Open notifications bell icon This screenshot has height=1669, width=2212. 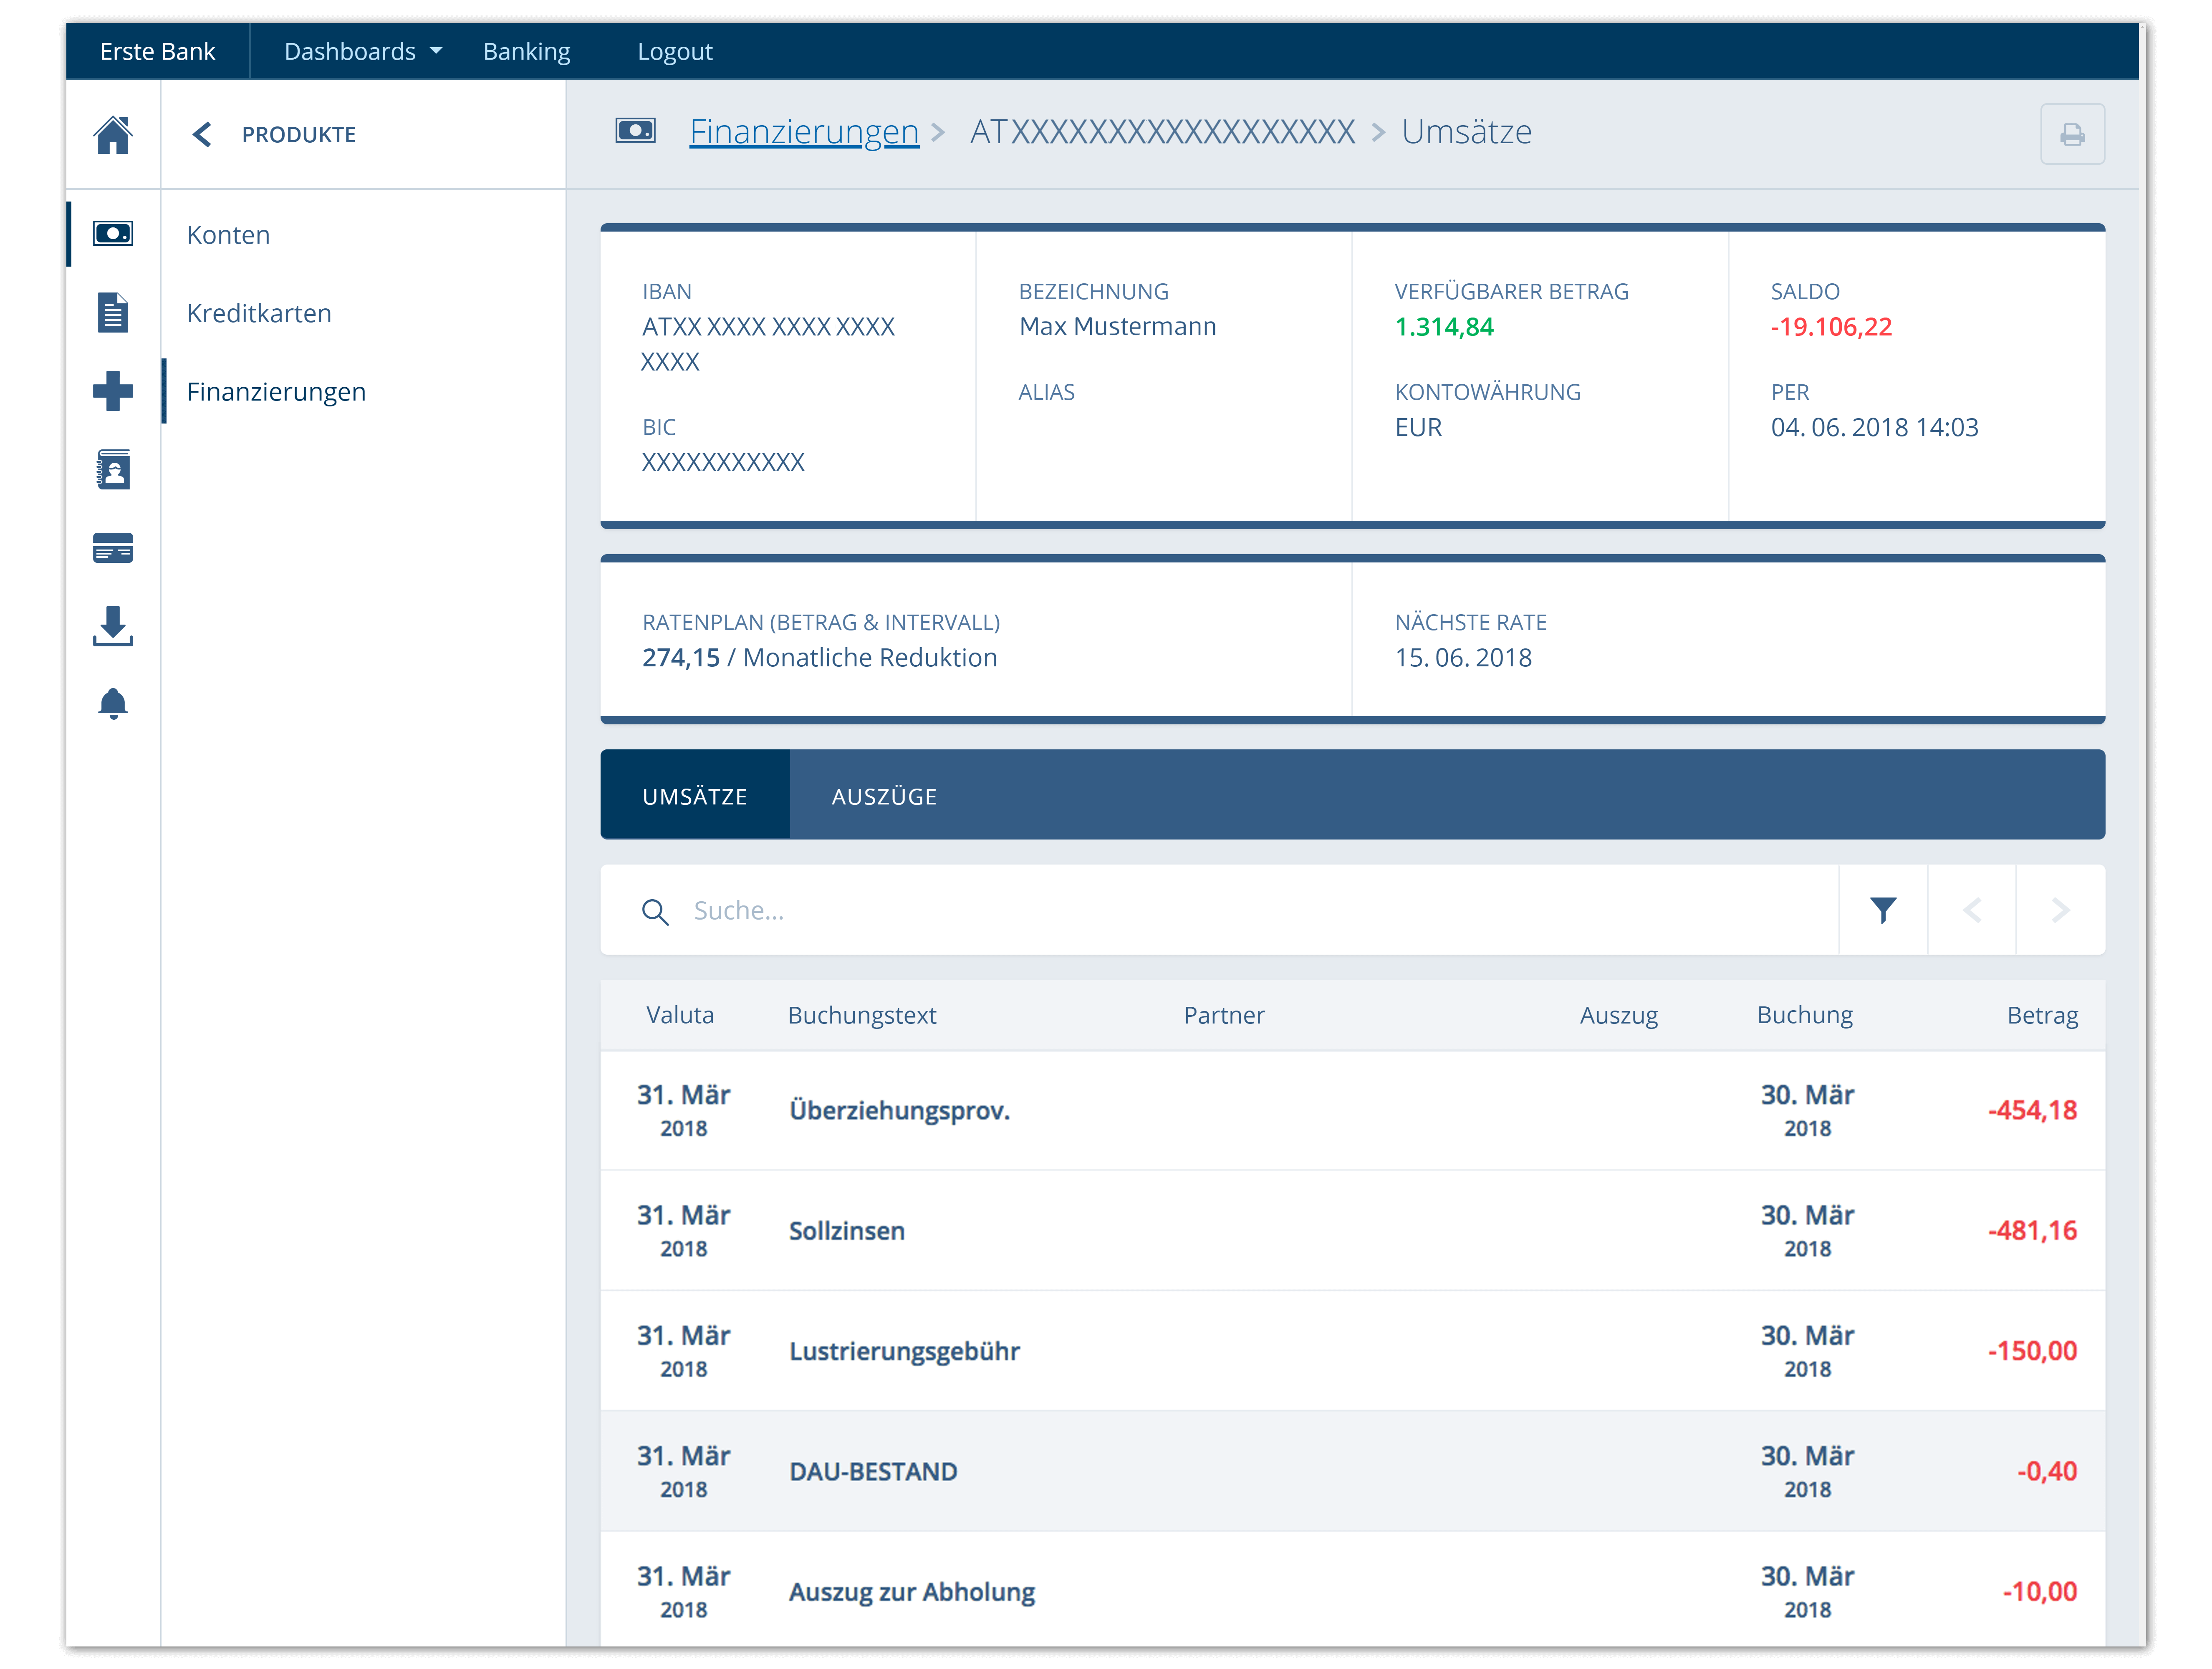click(113, 704)
